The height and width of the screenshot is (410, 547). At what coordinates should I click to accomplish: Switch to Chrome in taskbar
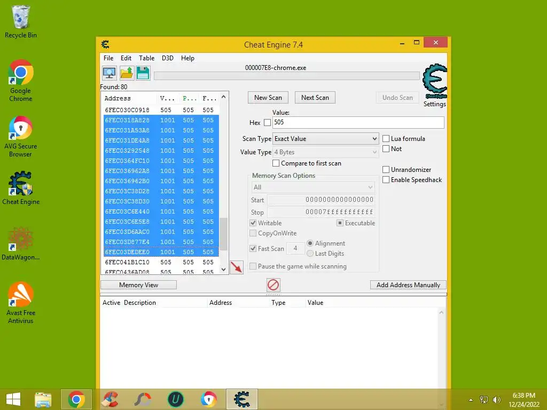[x=76, y=399]
